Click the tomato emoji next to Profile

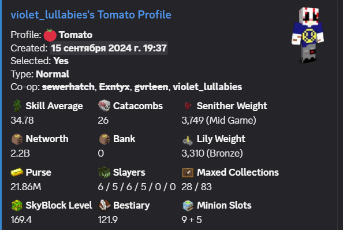click(x=50, y=35)
